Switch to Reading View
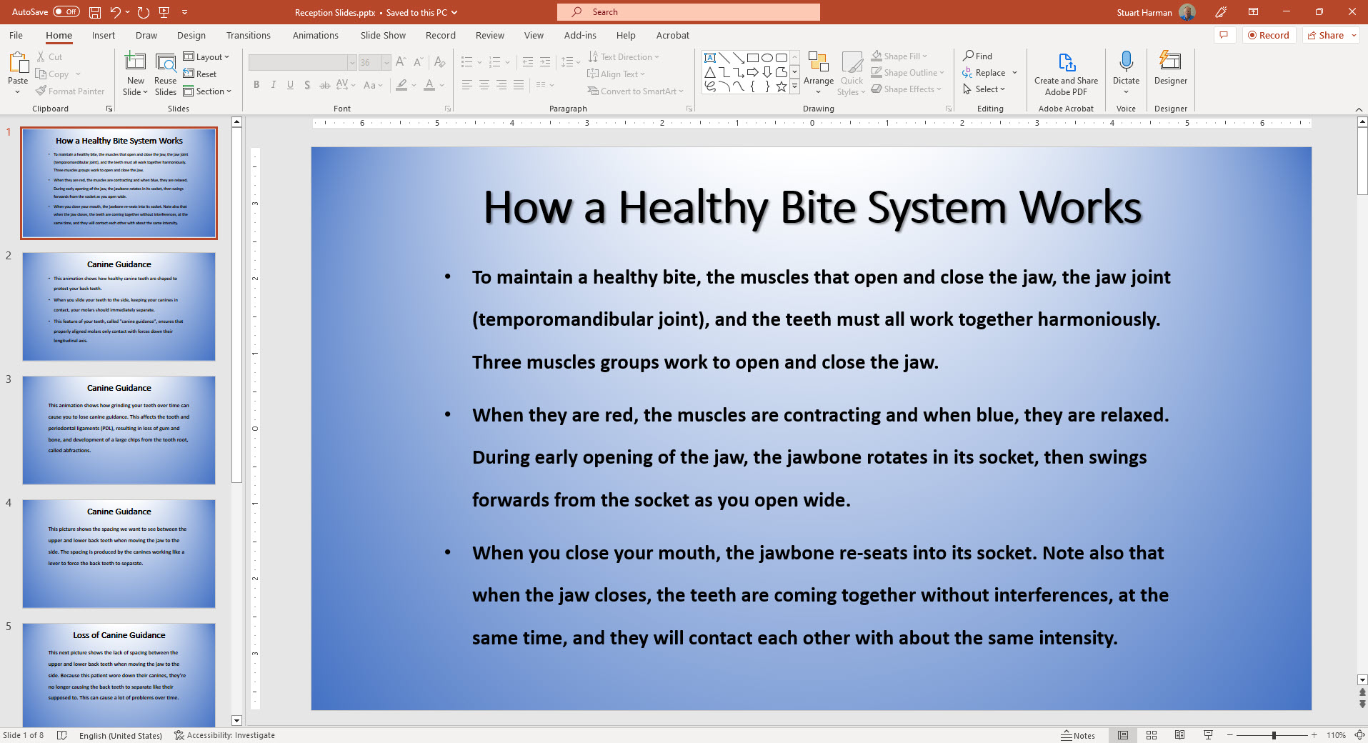1368x743 pixels. point(1179,735)
